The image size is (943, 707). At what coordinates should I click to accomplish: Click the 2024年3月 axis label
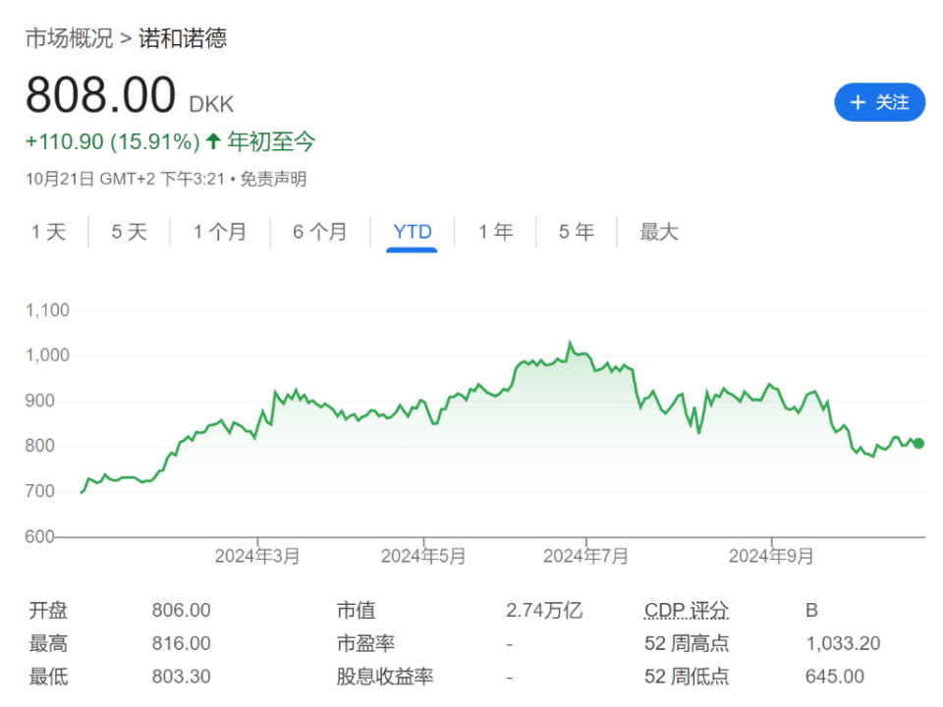[x=257, y=556]
